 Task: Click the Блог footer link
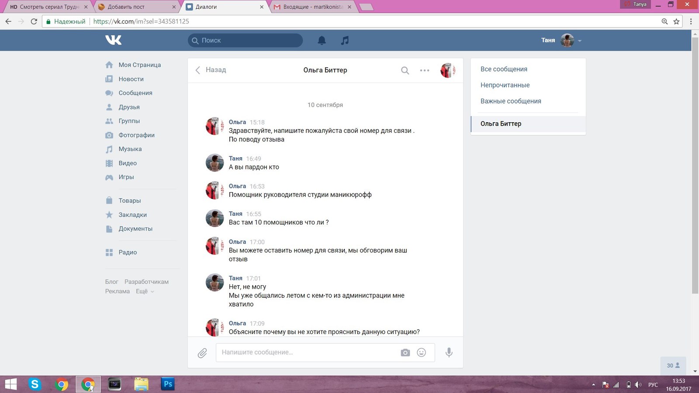tap(112, 282)
